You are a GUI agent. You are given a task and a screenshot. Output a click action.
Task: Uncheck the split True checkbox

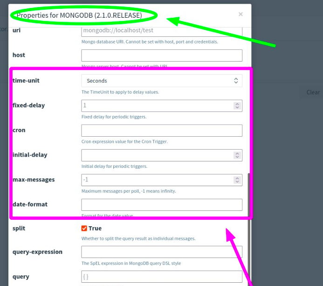pyautogui.click(x=84, y=228)
